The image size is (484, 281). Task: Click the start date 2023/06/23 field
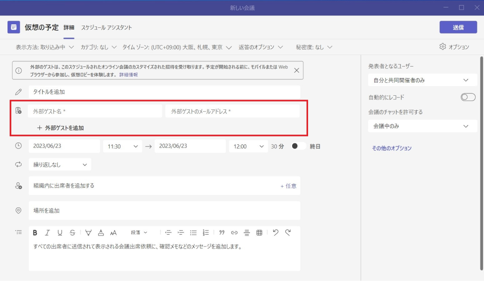point(64,146)
